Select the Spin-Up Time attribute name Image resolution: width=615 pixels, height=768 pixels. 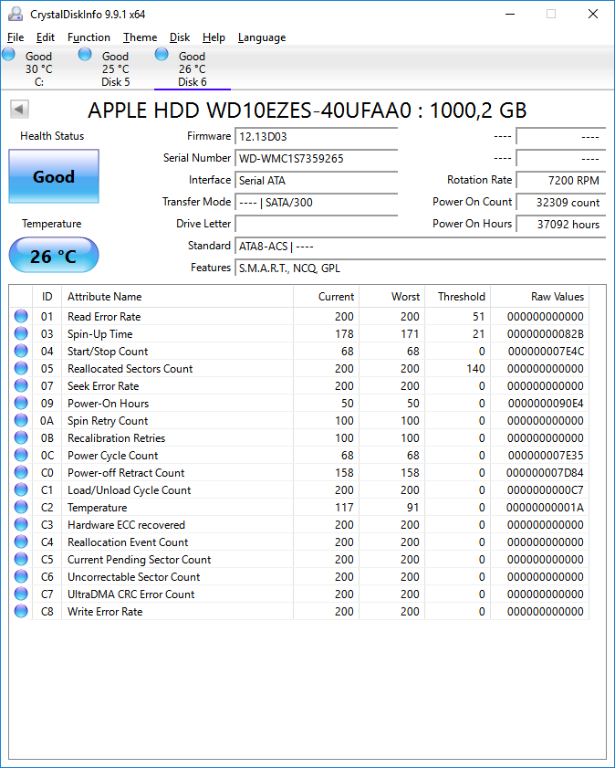coord(99,334)
